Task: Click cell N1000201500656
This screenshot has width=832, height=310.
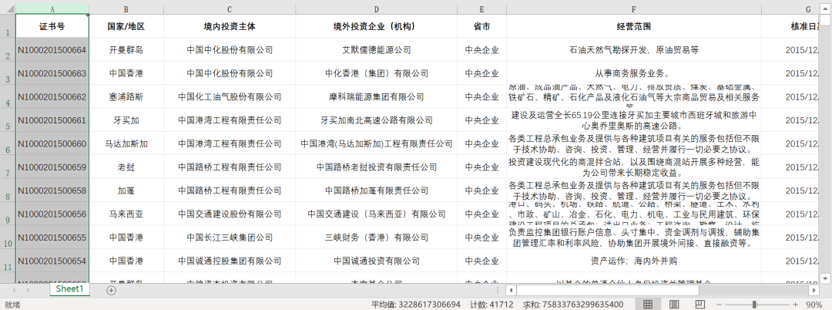Action: (52, 214)
